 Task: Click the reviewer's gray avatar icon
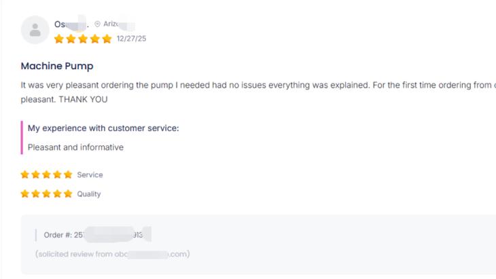point(35,30)
